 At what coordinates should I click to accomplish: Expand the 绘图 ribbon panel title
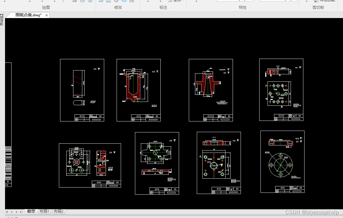click(46, 7)
